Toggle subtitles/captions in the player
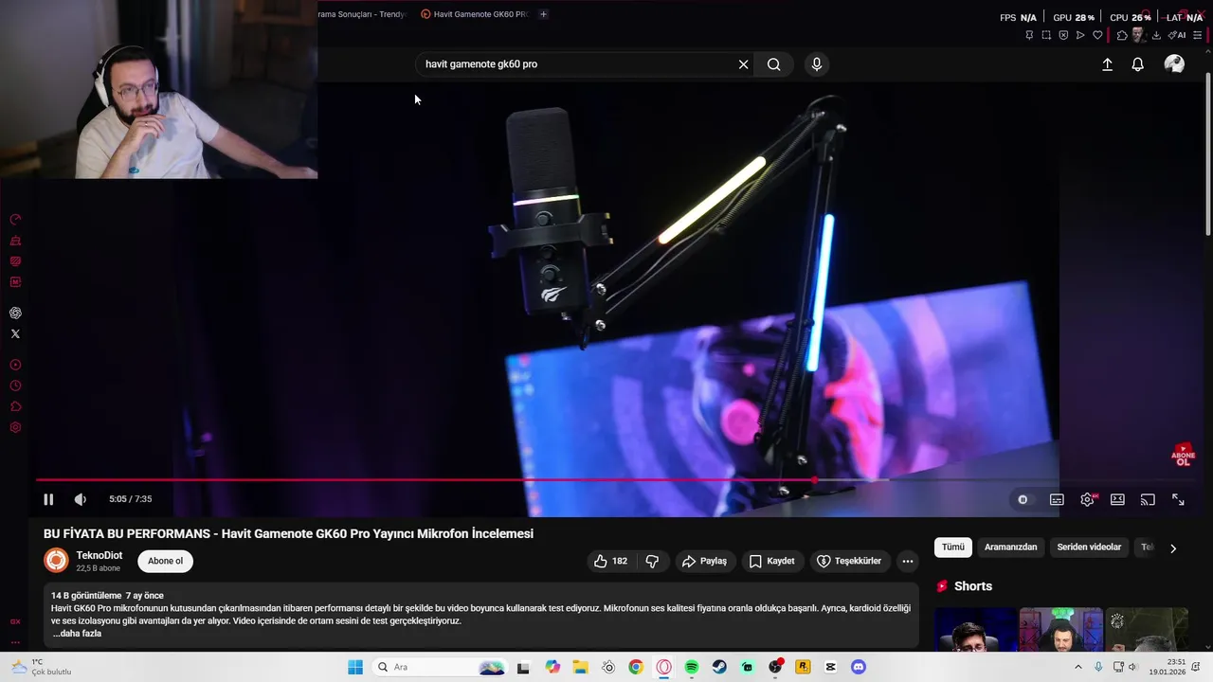Screen dimensions: 1213x682 pos(1057,499)
